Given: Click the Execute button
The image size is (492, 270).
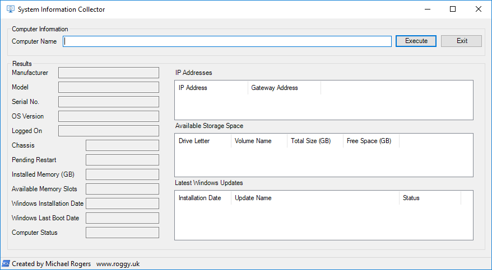Looking at the screenshot, I should point(416,41).
